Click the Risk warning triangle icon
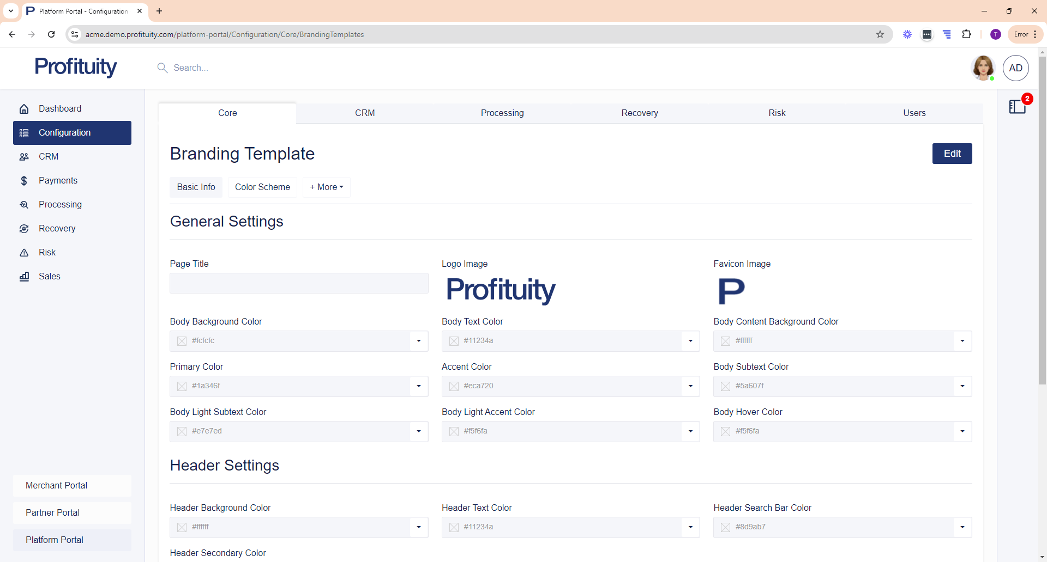 pyautogui.click(x=24, y=253)
